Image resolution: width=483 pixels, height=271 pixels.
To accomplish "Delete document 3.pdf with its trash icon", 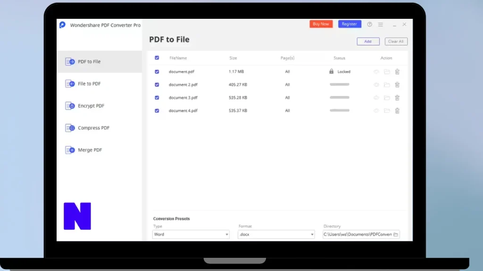I will pyautogui.click(x=397, y=98).
